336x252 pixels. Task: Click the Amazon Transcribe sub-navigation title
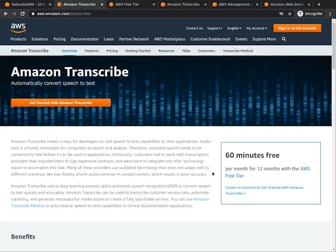click(30, 51)
